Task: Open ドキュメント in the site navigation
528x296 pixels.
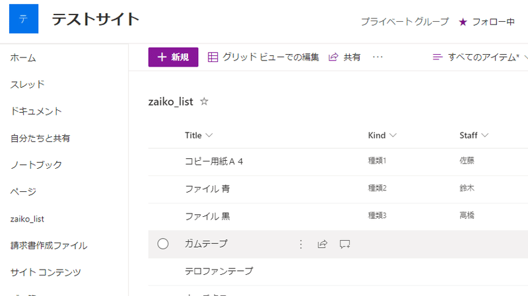Action: [36, 111]
